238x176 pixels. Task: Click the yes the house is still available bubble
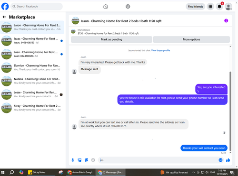tap(172, 100)
